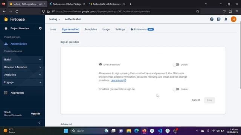The height and width of the screenshot is (135, 241).
Task: Expand the Build category
Action: pos(23,60)
